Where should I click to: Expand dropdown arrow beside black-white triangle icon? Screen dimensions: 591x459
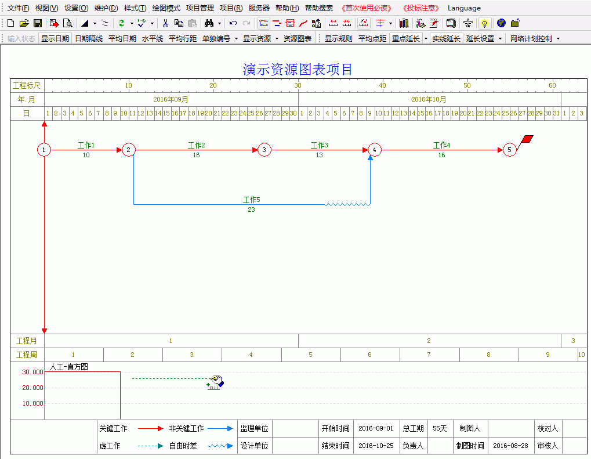pyautogui.click(x=95, y=23)
